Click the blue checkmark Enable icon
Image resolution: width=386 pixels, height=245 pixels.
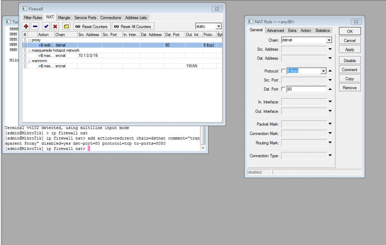(x=46, y=26)
